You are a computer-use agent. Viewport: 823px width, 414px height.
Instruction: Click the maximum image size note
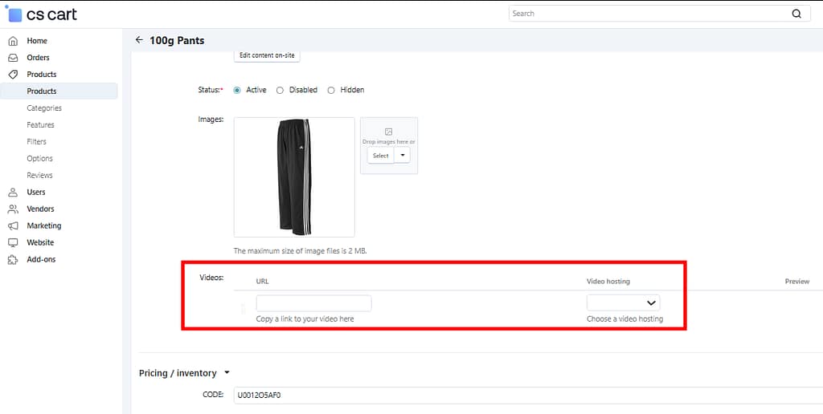301,251
